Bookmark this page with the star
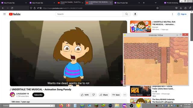 157,8
